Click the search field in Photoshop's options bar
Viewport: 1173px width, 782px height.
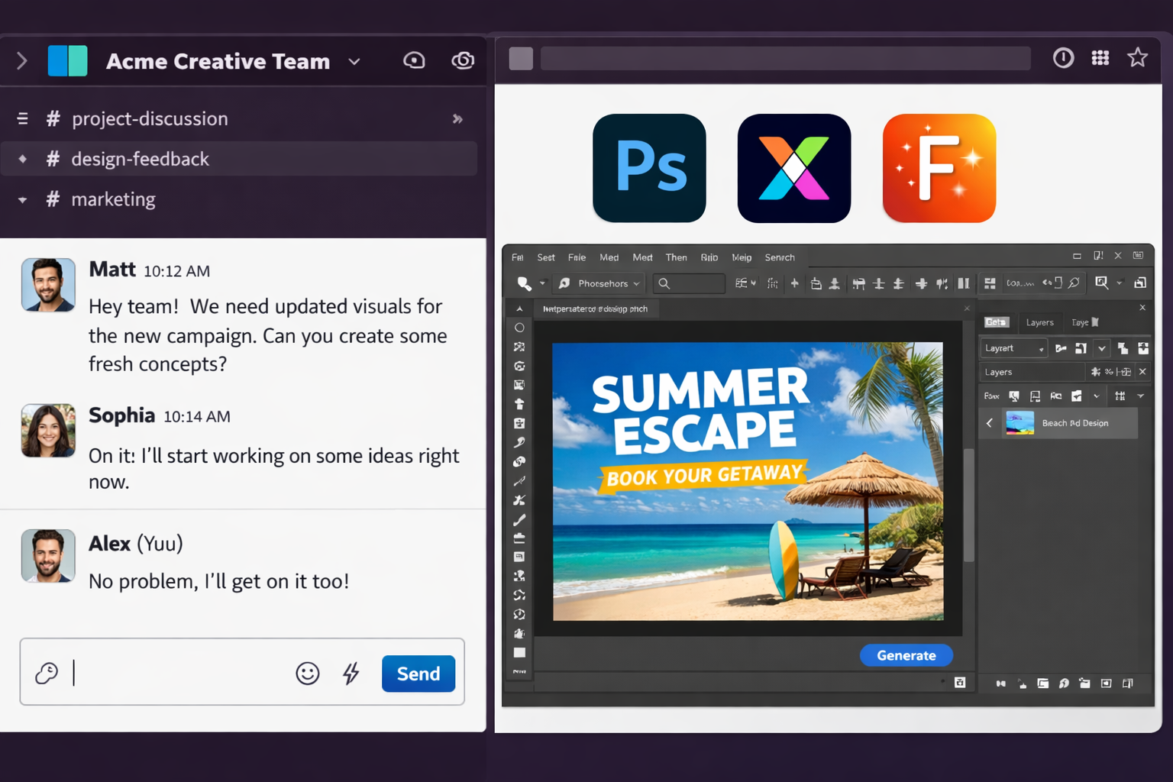coord(688,283)
